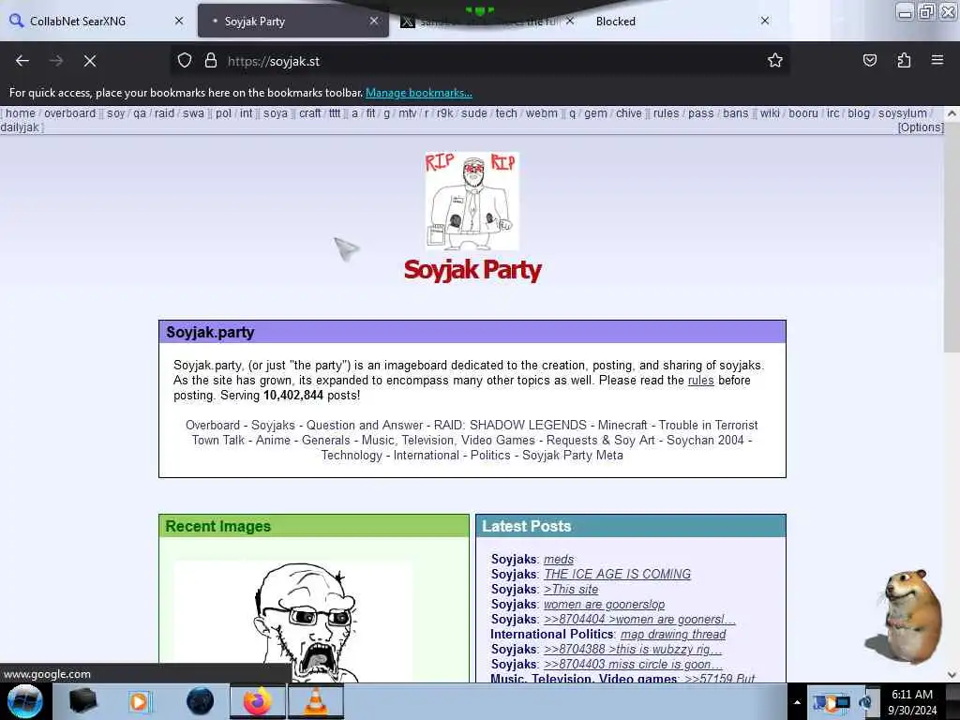Screen dimensions: 960x720
Task: Open the Anime board link
Action: pos(273,441)
